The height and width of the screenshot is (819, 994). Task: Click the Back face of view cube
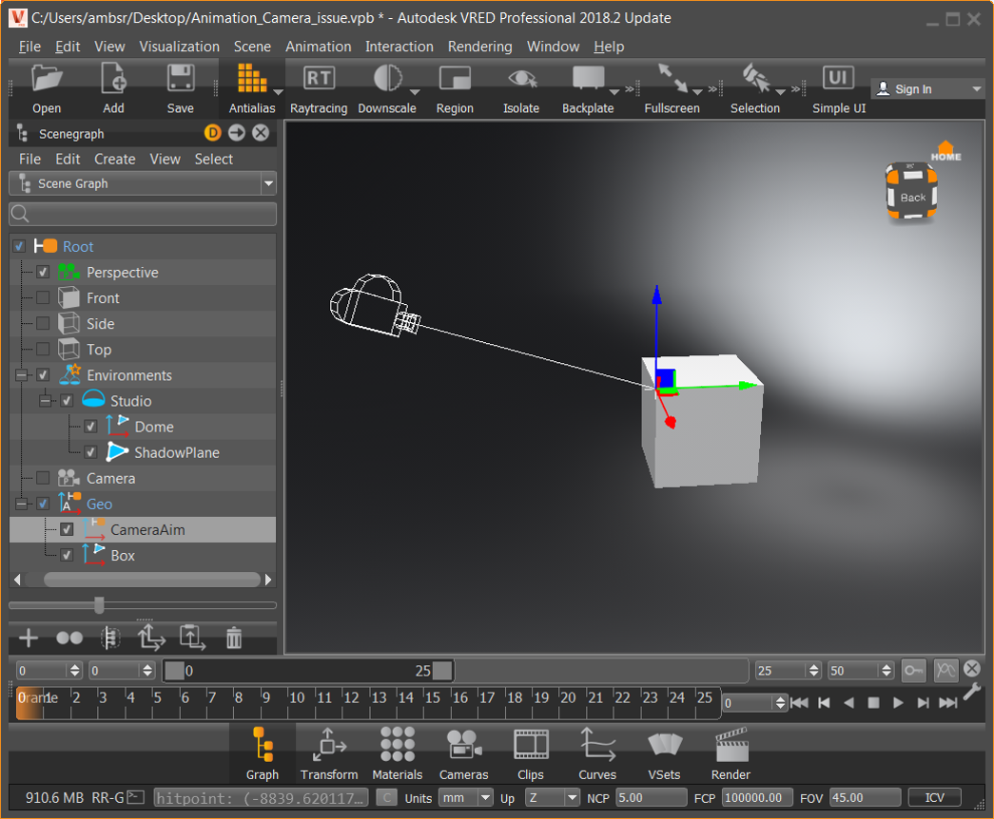click(x=913, y=198)
